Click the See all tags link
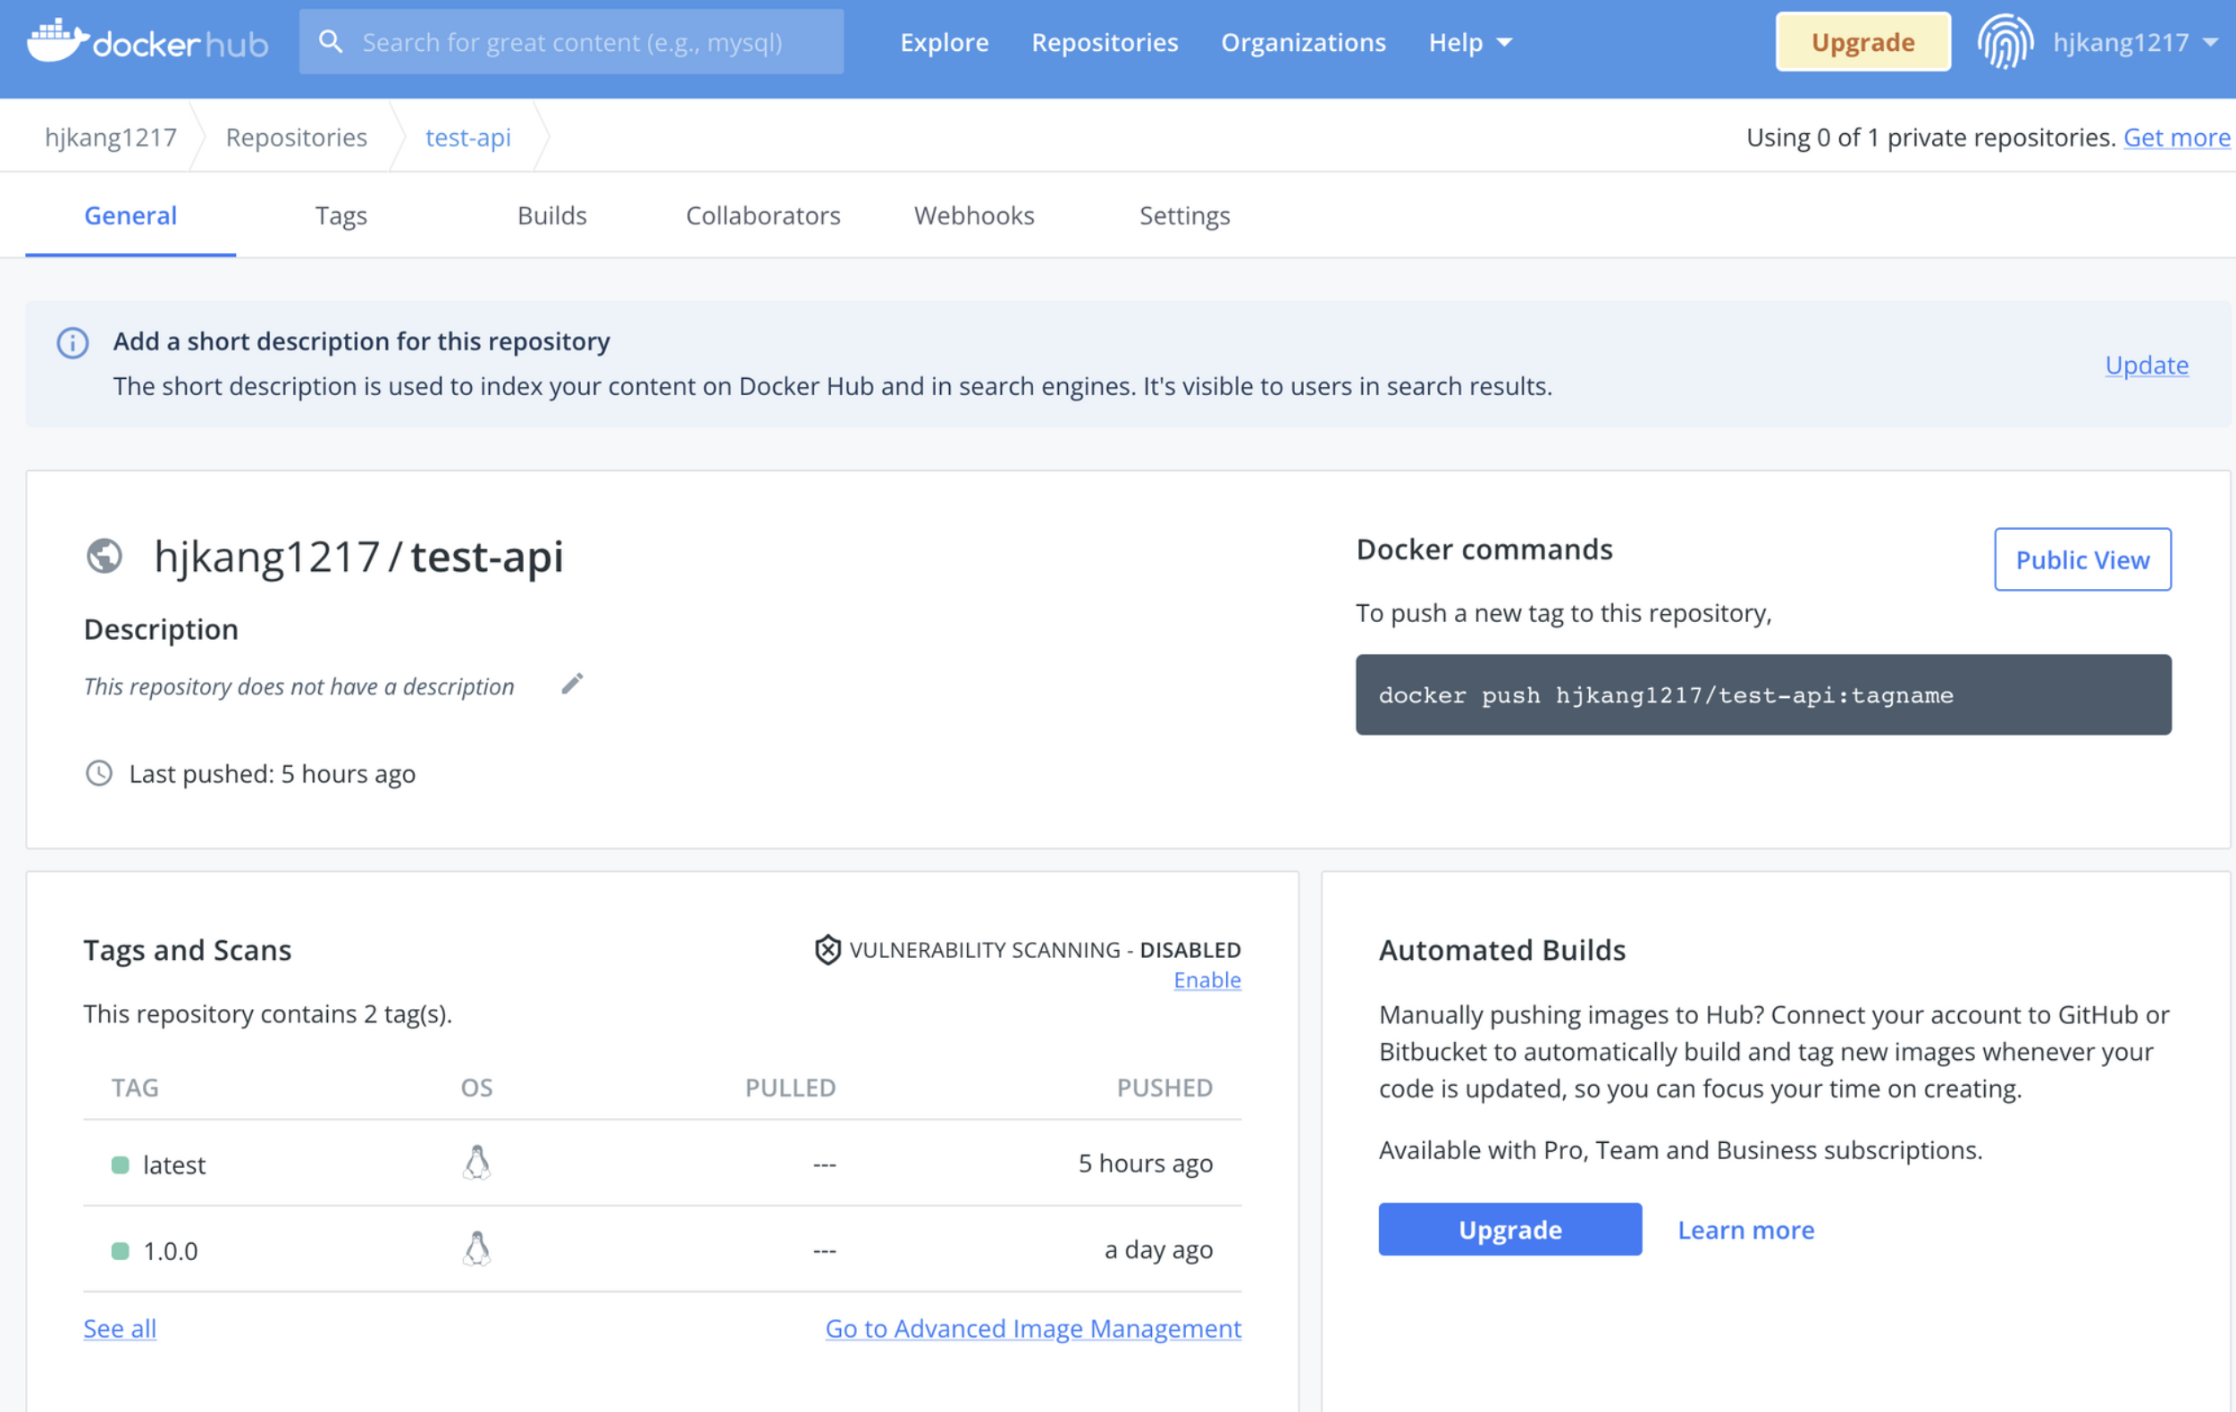 click(120, 1329)
